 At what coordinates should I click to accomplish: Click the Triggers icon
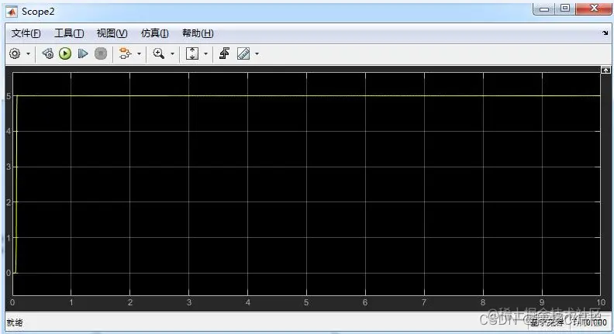click(x=224, y=53)
